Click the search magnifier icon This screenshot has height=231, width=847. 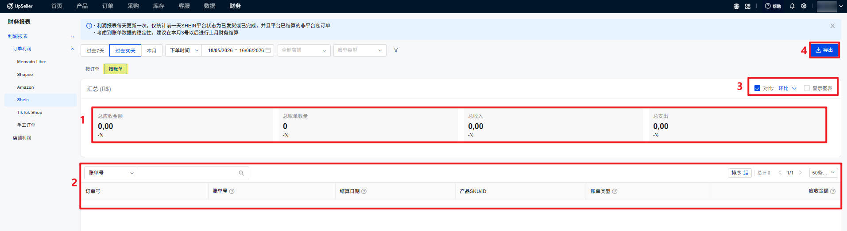point(241,173)
